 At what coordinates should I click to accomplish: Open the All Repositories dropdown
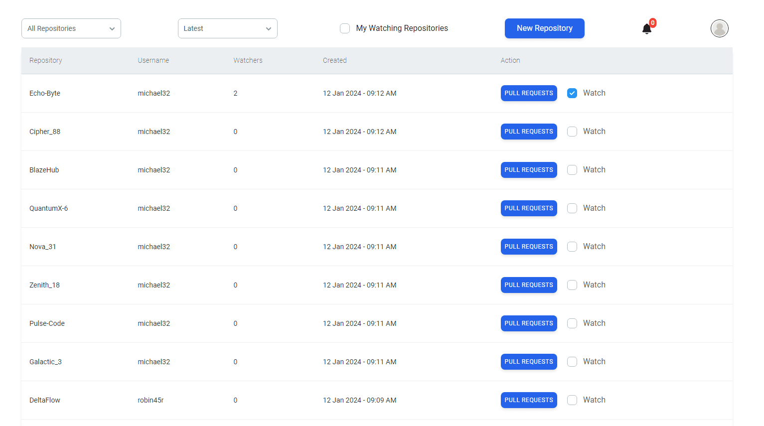click(71, 28)
